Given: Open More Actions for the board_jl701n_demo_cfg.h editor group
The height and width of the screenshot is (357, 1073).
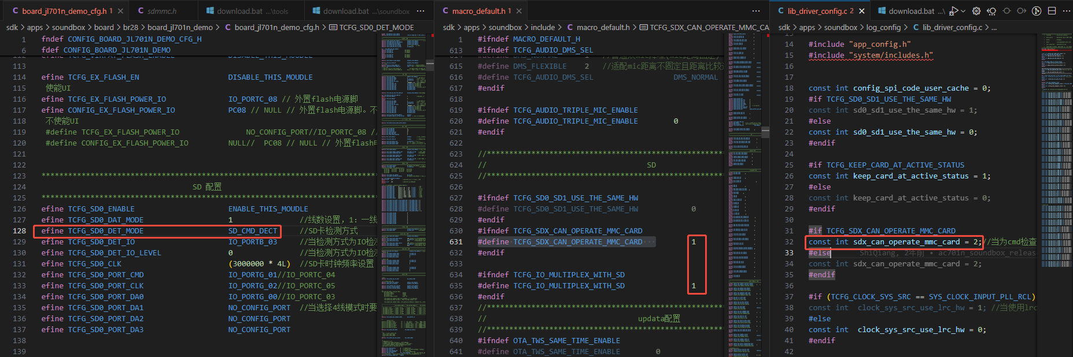Looking at the screenshot, I should pos(421,11).
